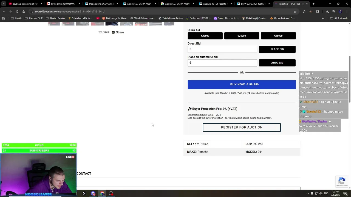Open browser downloads icon
The width and height of the screenshot is (351, 197).
coord(327,11)
